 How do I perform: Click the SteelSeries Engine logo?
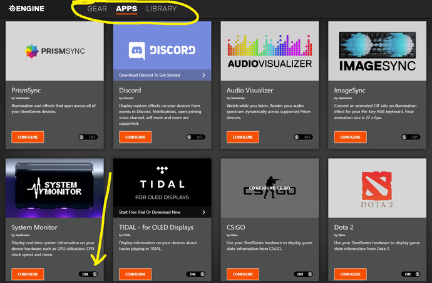pyautogui.click(x=26, y=9)
